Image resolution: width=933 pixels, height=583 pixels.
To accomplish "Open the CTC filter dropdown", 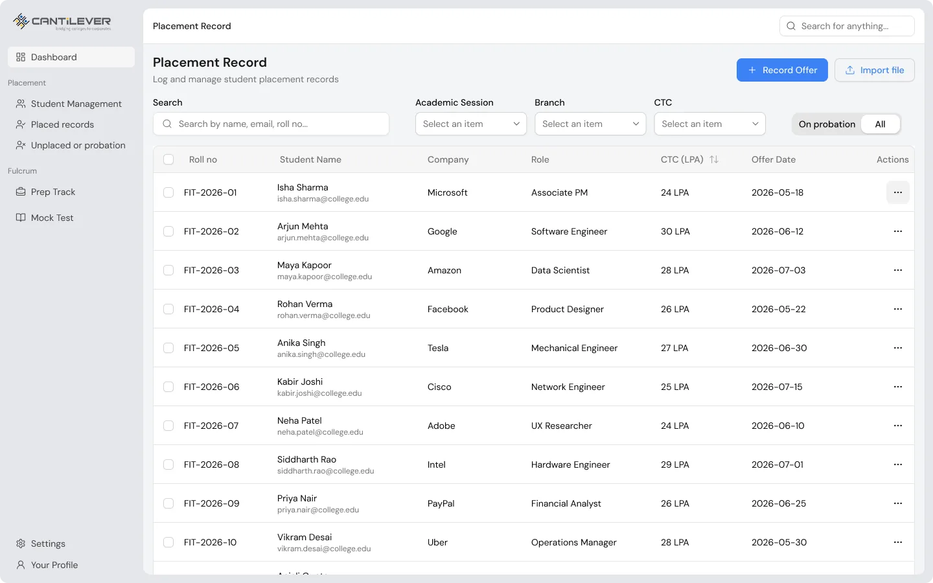I will 709,124.
